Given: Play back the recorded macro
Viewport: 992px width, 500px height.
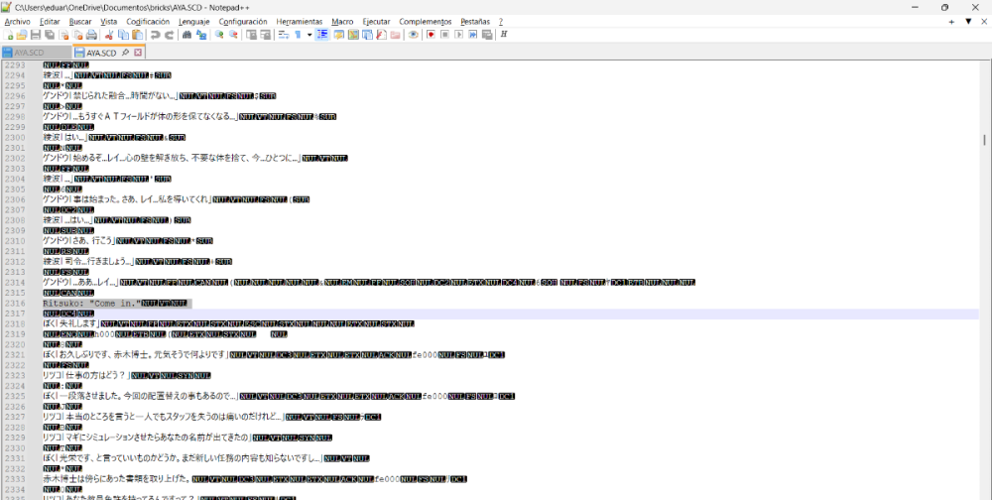Looking at the screenshot, I should [458, 34].
